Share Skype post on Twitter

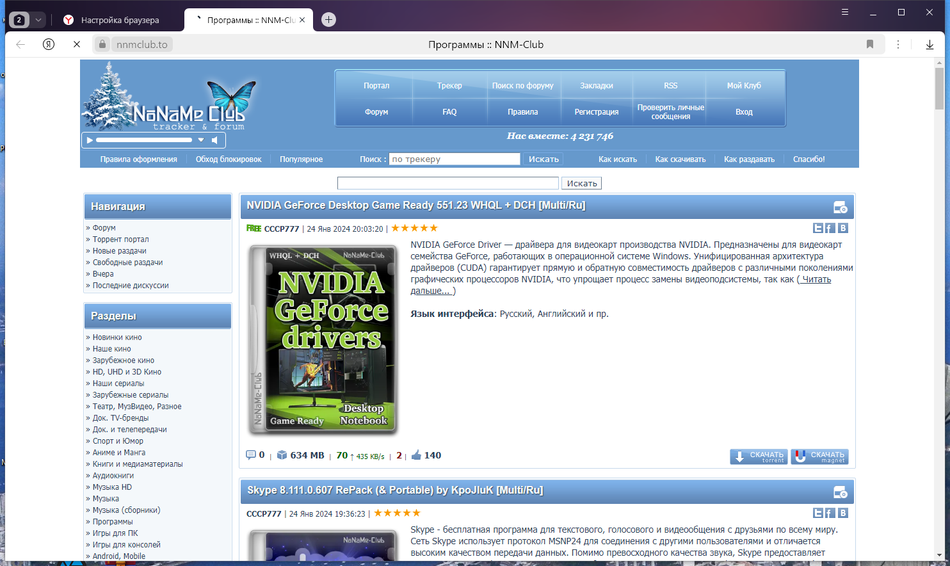(818, 513)
